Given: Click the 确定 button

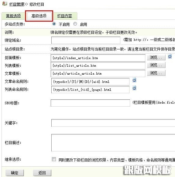Looking at the screenshot, I should pyautogui.click(x=15, y=173).
